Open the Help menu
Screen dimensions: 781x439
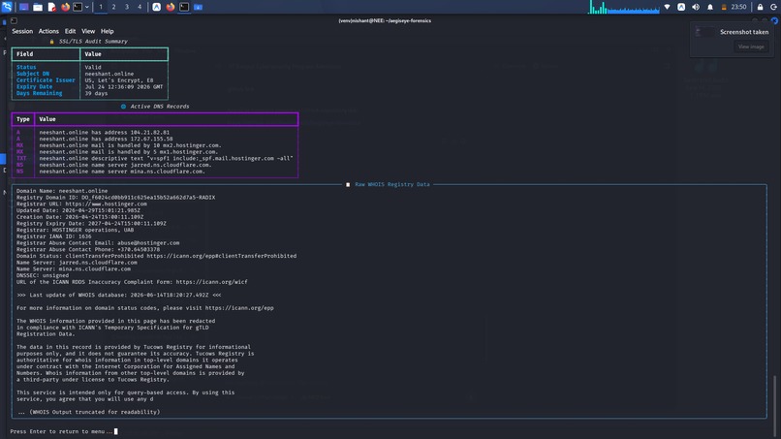108,31
